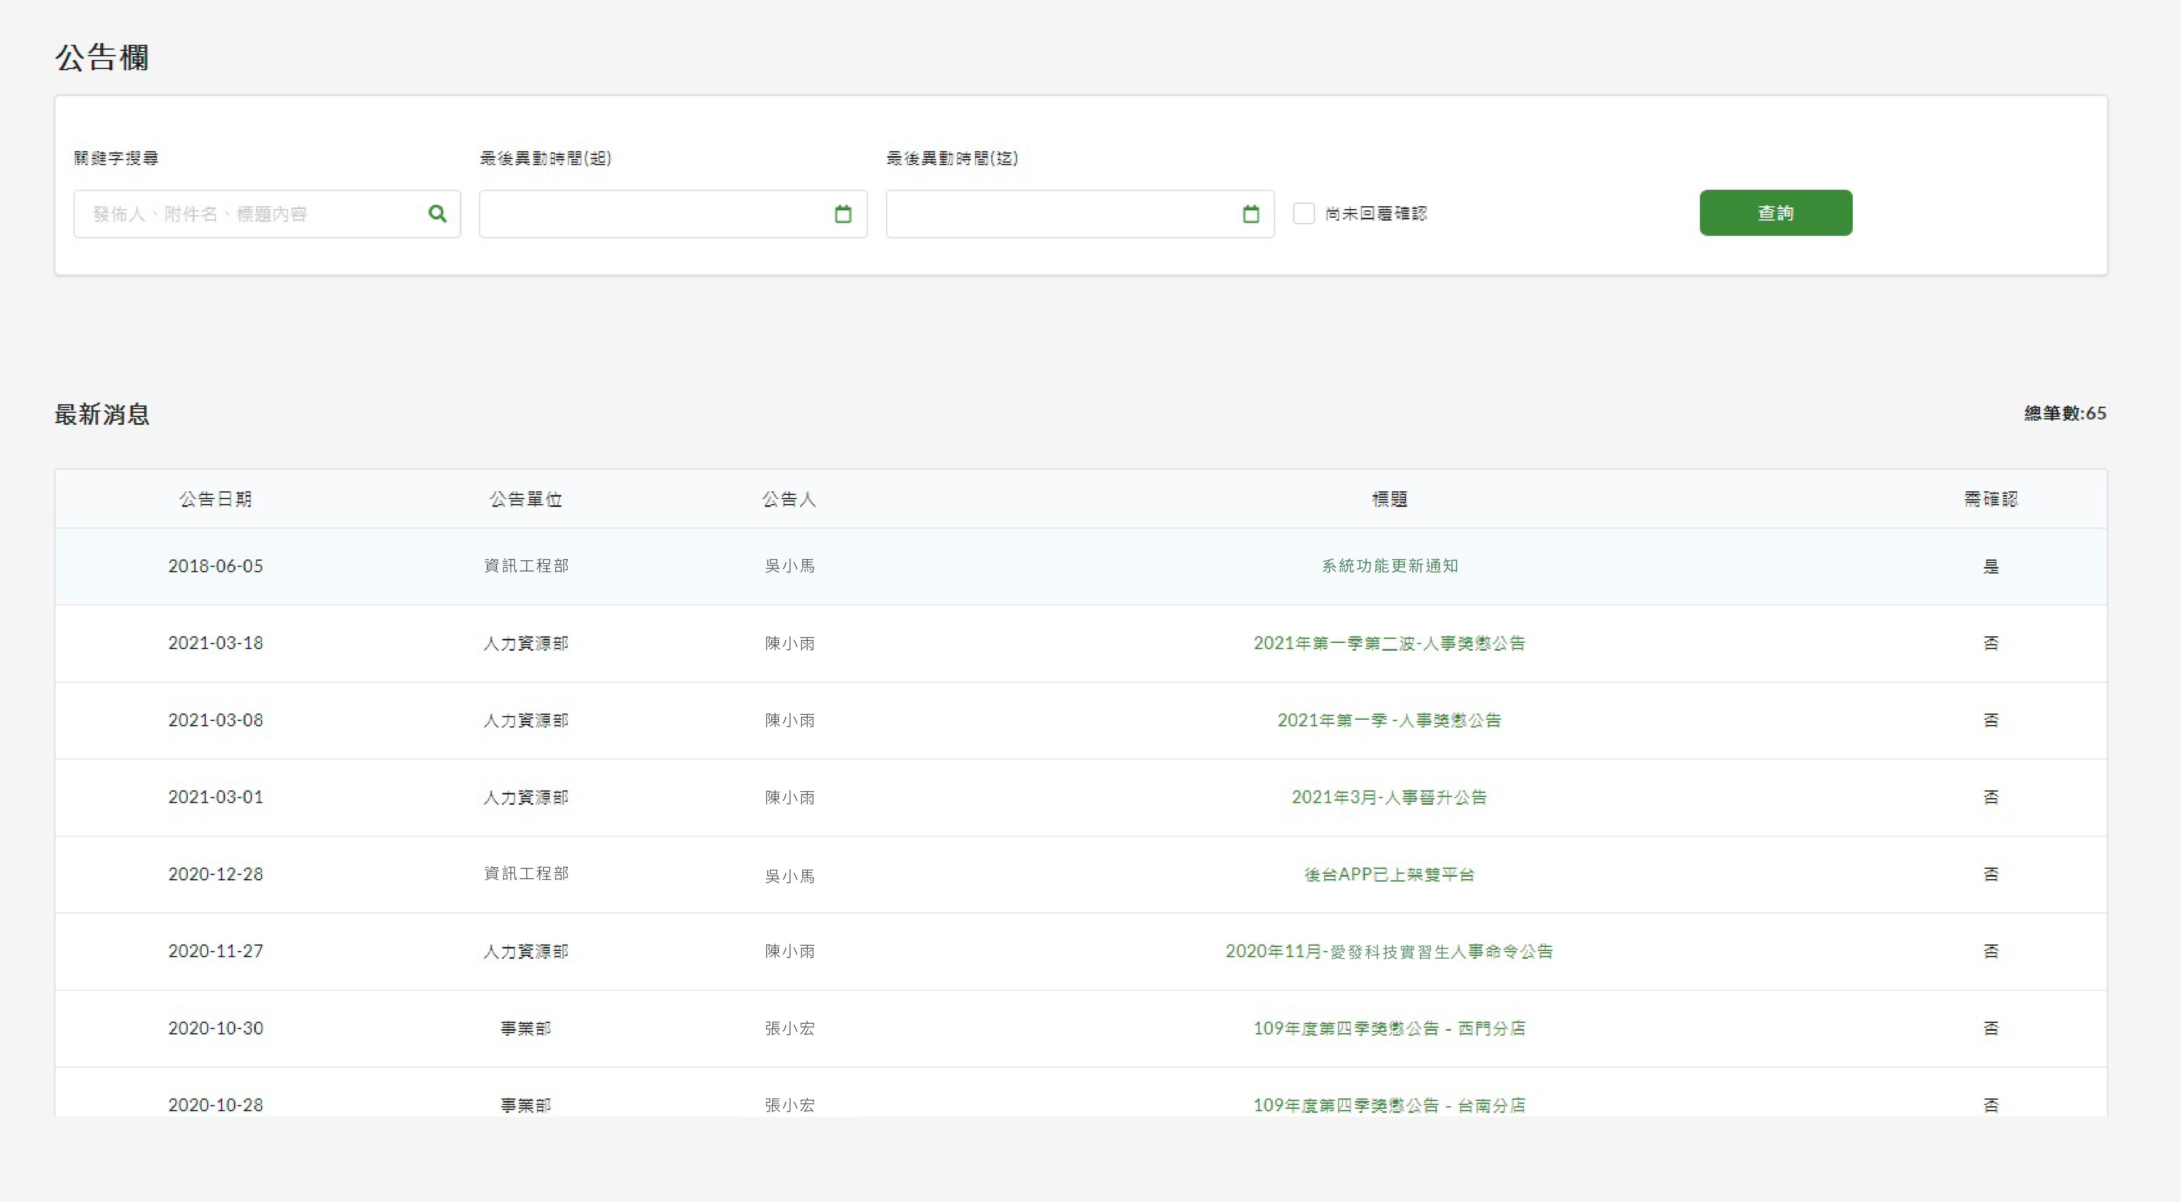Click 否 in the 2021-03-01 row
The width and height of the screenshot is (2181, 1202).
point(1991,797)
